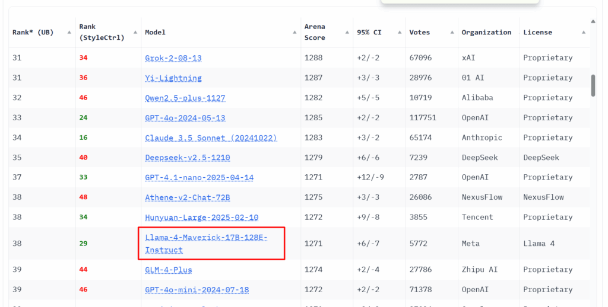Viewport: 608px width, 307px height.
Task: Open the Athene-v2-Chat-72B link
Action: click(x=187, y=197)
